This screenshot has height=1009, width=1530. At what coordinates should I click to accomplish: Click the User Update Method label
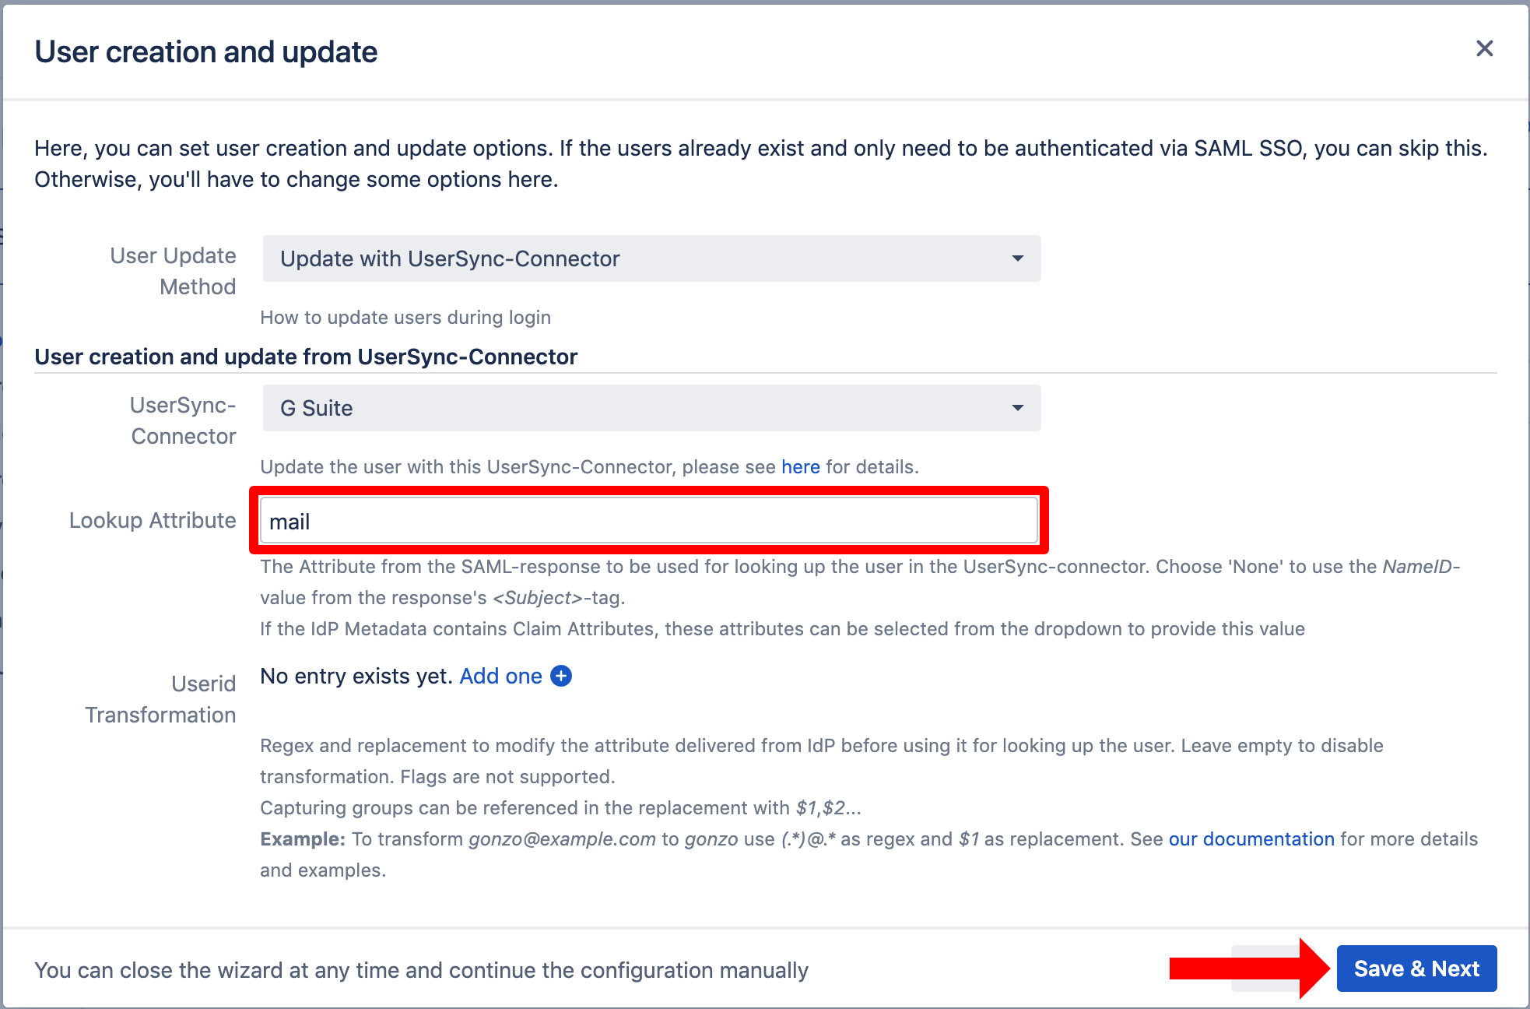point(174,271)
